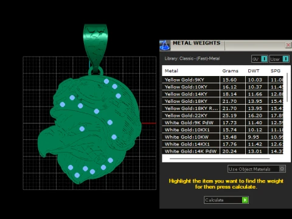Screen dimensions: 292x219
Task: Select the Yellow Gold:14KY row
Action: tap(223, 94)
